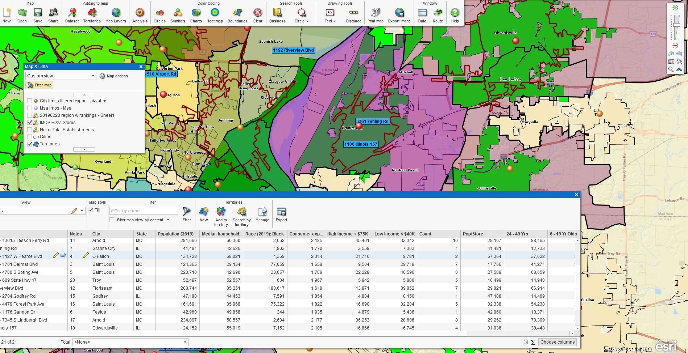Click the Filter by name field
Image resolution: width=688 pixels, height=353 pixels.
pyautogui.click(x=144, y=211)
